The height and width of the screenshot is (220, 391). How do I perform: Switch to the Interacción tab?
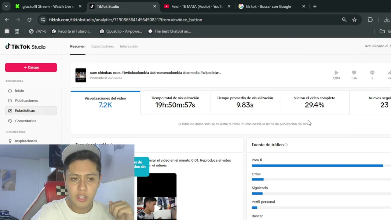click(129, 46)
